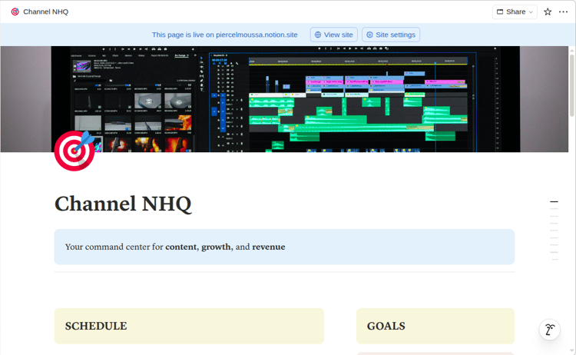Click the Channel NHQ breadcrumb title
This screenshot has width=576, height=355.
(46, 12)
